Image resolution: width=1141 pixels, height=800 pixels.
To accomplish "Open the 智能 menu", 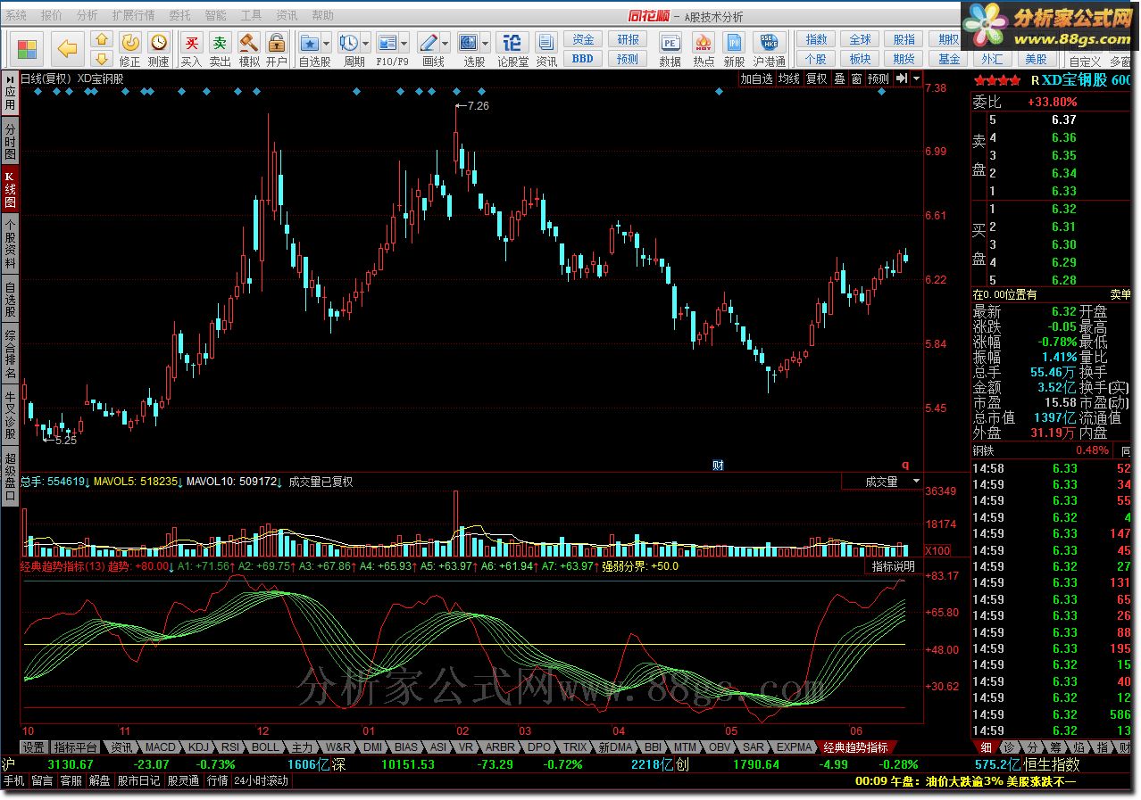I will click(215, 16).
